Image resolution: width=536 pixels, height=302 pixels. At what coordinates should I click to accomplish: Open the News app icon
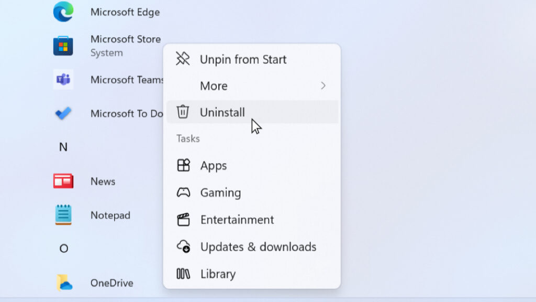tap(63, 181)
